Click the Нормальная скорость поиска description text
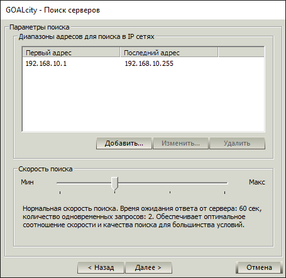This screenshot has width=286, height=278. click(143, 217)
